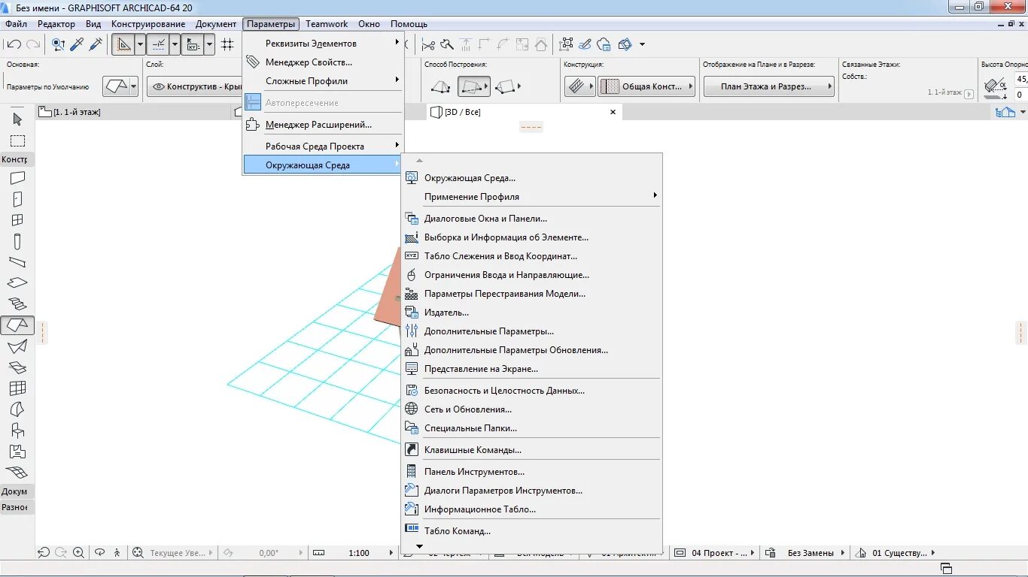This screenshot has height=577, width=1028.
Task: Select the Pick Up Parameters eyedropper tool
Action: (77, 44)
